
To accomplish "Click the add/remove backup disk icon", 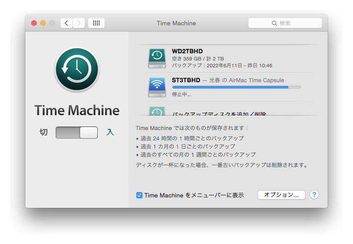I will point(157,112).
